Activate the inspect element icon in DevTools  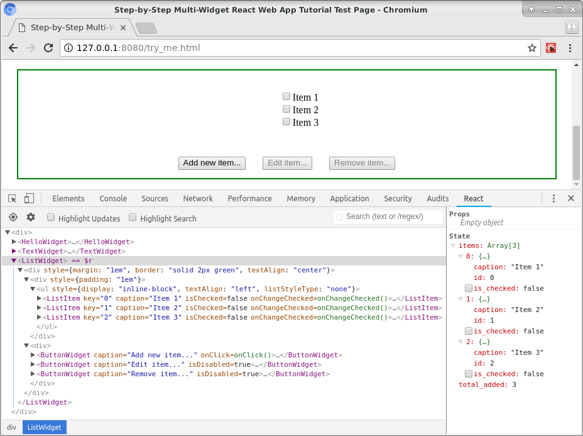tap(11, 198)
